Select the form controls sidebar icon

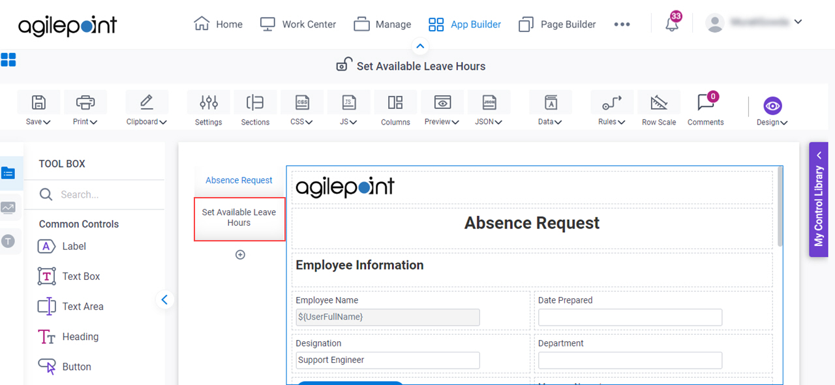pyautogui.click(x=8, y=173)
